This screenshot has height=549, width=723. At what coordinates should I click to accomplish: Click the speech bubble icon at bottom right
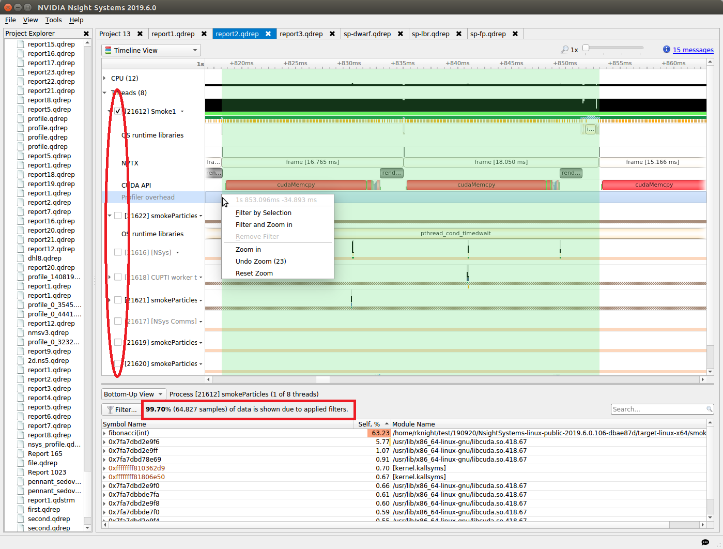click(x=704, y=542)
